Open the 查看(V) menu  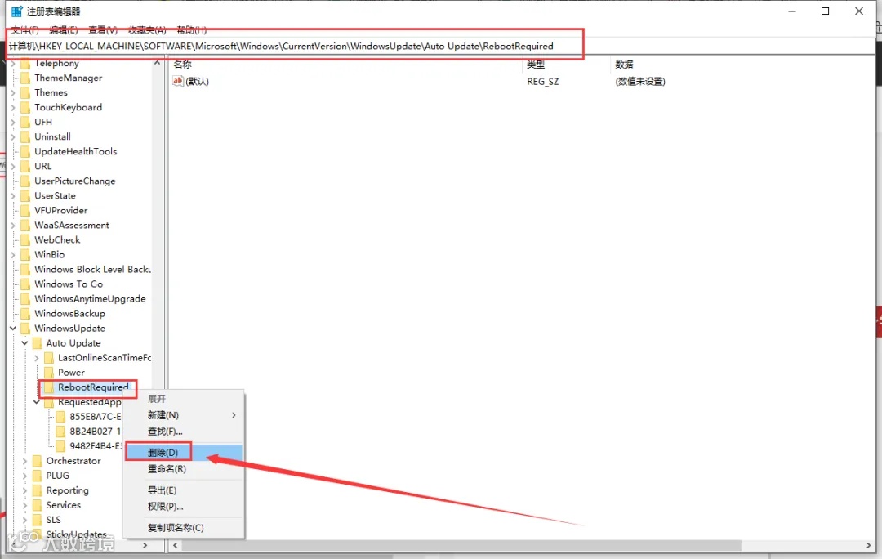click(103, 30)
